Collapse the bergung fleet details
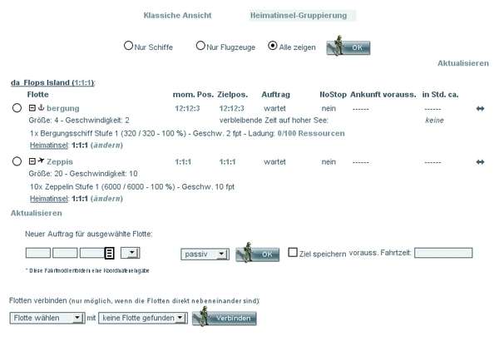This screenshot has width=499, height=351. [32, 108]
